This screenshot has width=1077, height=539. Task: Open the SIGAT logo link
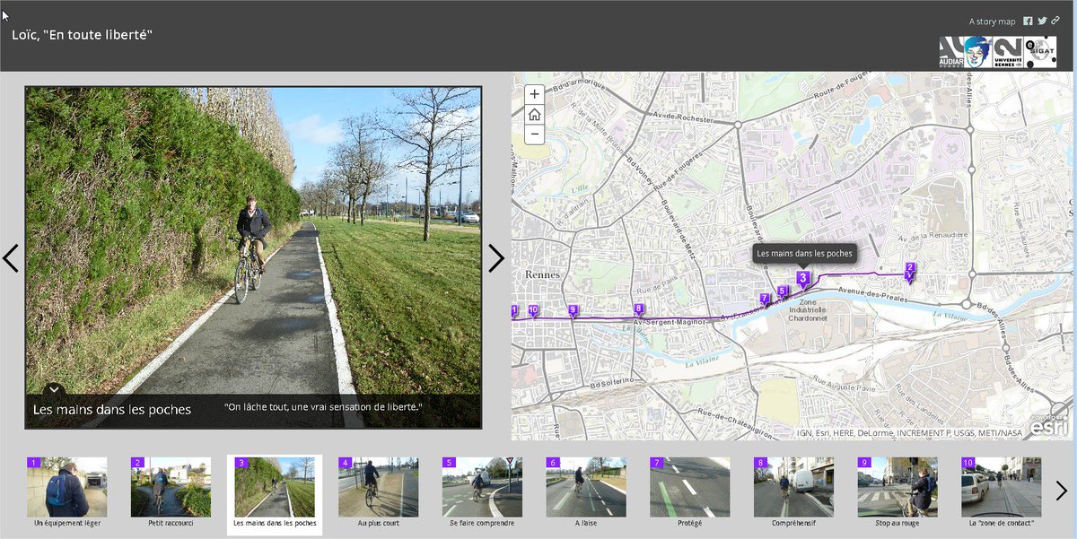click(1041, 50)
